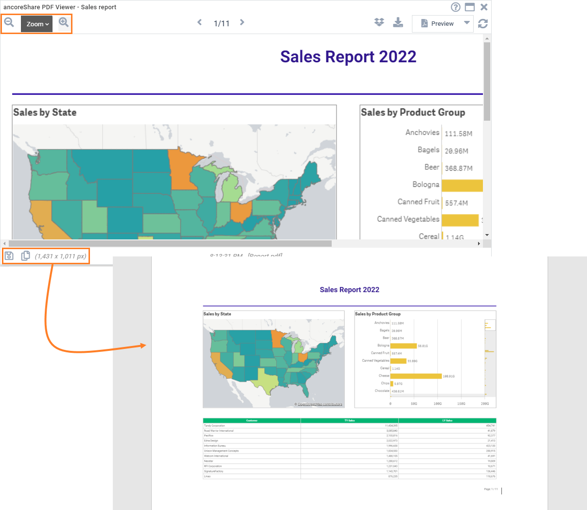Select the Bagels label in viewer chart

tap(428, 150)
